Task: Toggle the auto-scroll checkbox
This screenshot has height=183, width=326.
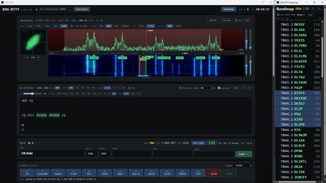Action: 219,88
